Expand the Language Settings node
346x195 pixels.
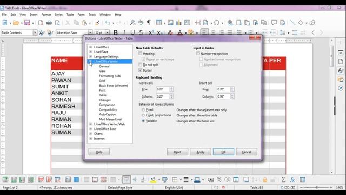[x=90, y=56]
